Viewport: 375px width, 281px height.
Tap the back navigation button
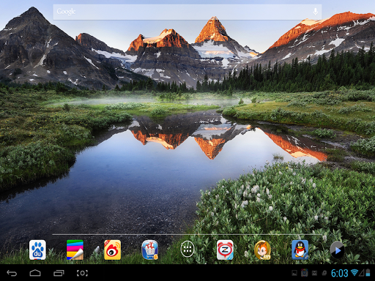[x=12, y=273]
